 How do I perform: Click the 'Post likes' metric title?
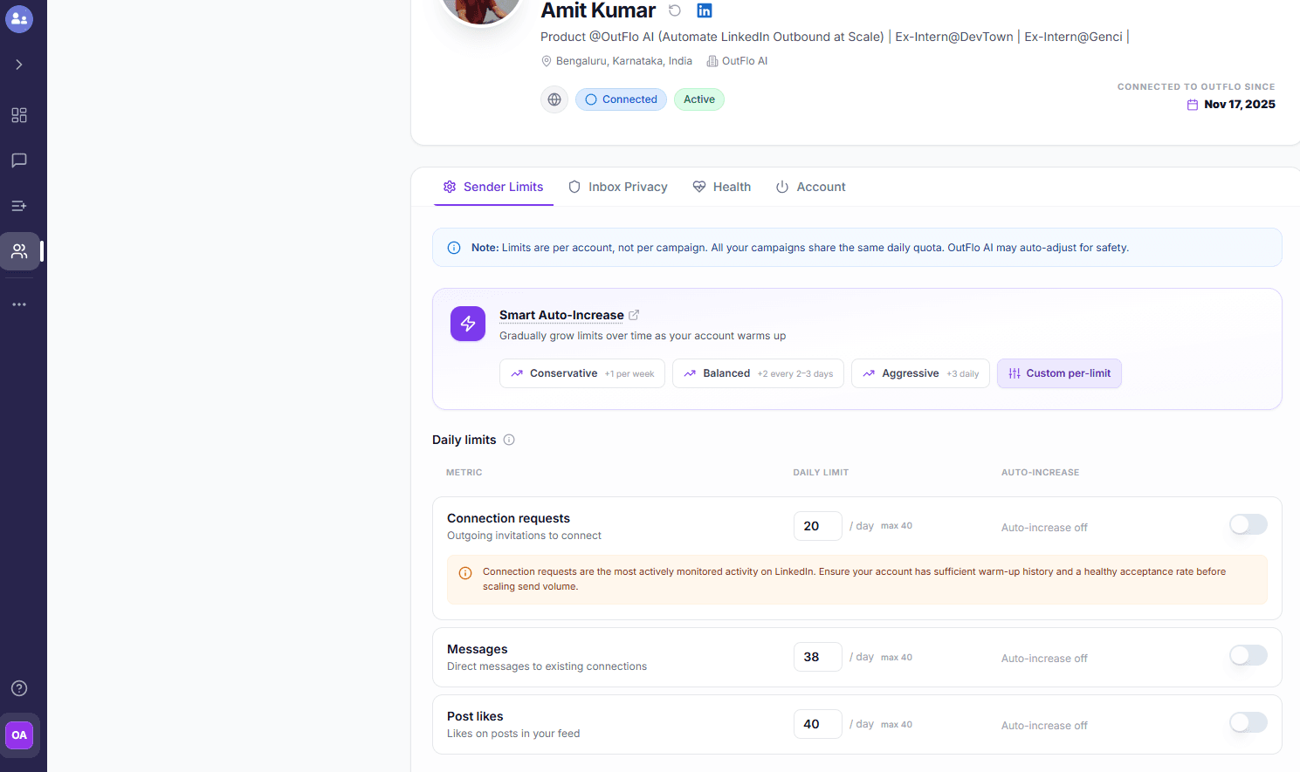click(x=475, y=716)
